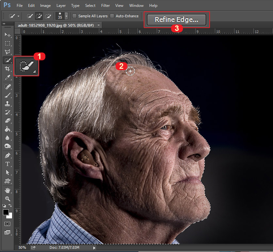Select the Clone Stamp tool
Screen dimensions: 273x252
(x=8, y=104)
